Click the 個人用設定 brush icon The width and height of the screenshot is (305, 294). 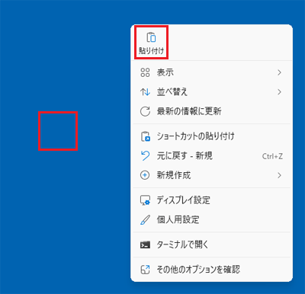point(145,220)
